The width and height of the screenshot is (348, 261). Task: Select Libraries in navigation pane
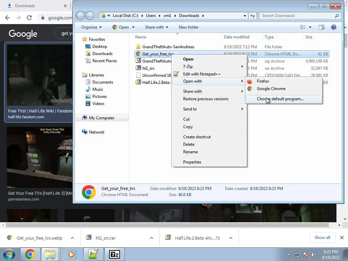[x=96, y=75]
